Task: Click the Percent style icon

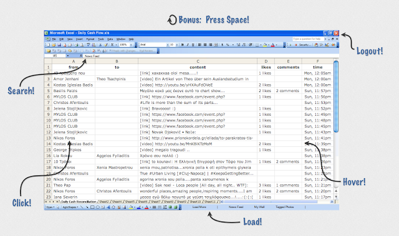Action: pos(228,45)
